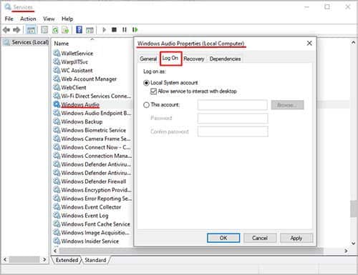This screenshot has height=275, width=358.
Task: Click Apply in the properties dialog
Action: (x=296, y=238)
